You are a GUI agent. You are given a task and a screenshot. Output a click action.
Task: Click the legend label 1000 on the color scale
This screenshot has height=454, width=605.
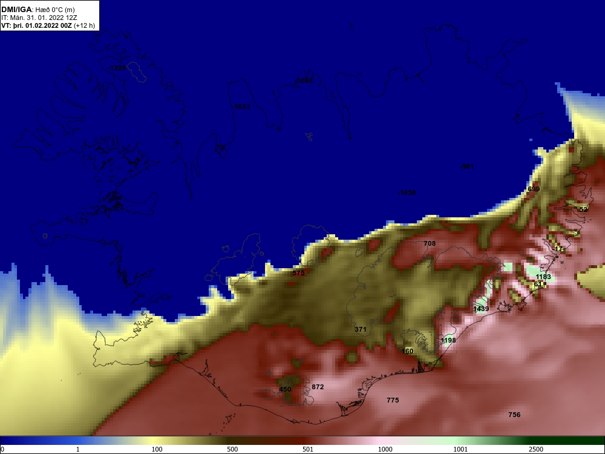(385, 449)
